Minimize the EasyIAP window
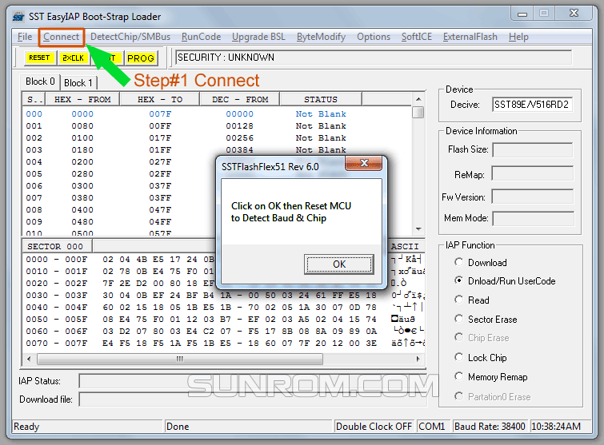This screenshot has height=445, width=604. point(522,14)
